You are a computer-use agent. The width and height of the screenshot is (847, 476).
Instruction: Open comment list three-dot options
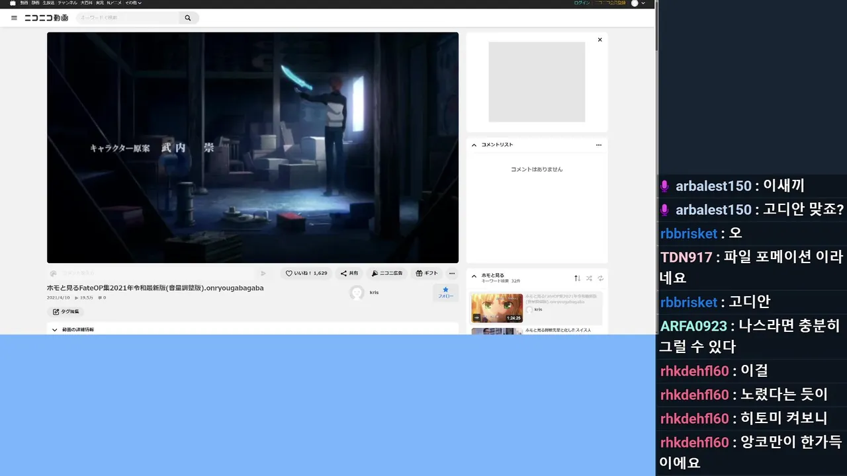[599, 145]
